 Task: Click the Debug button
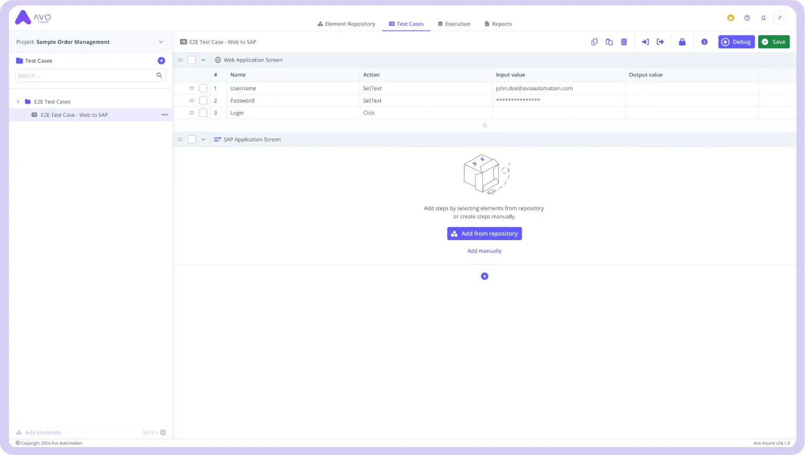coord(736,42)
